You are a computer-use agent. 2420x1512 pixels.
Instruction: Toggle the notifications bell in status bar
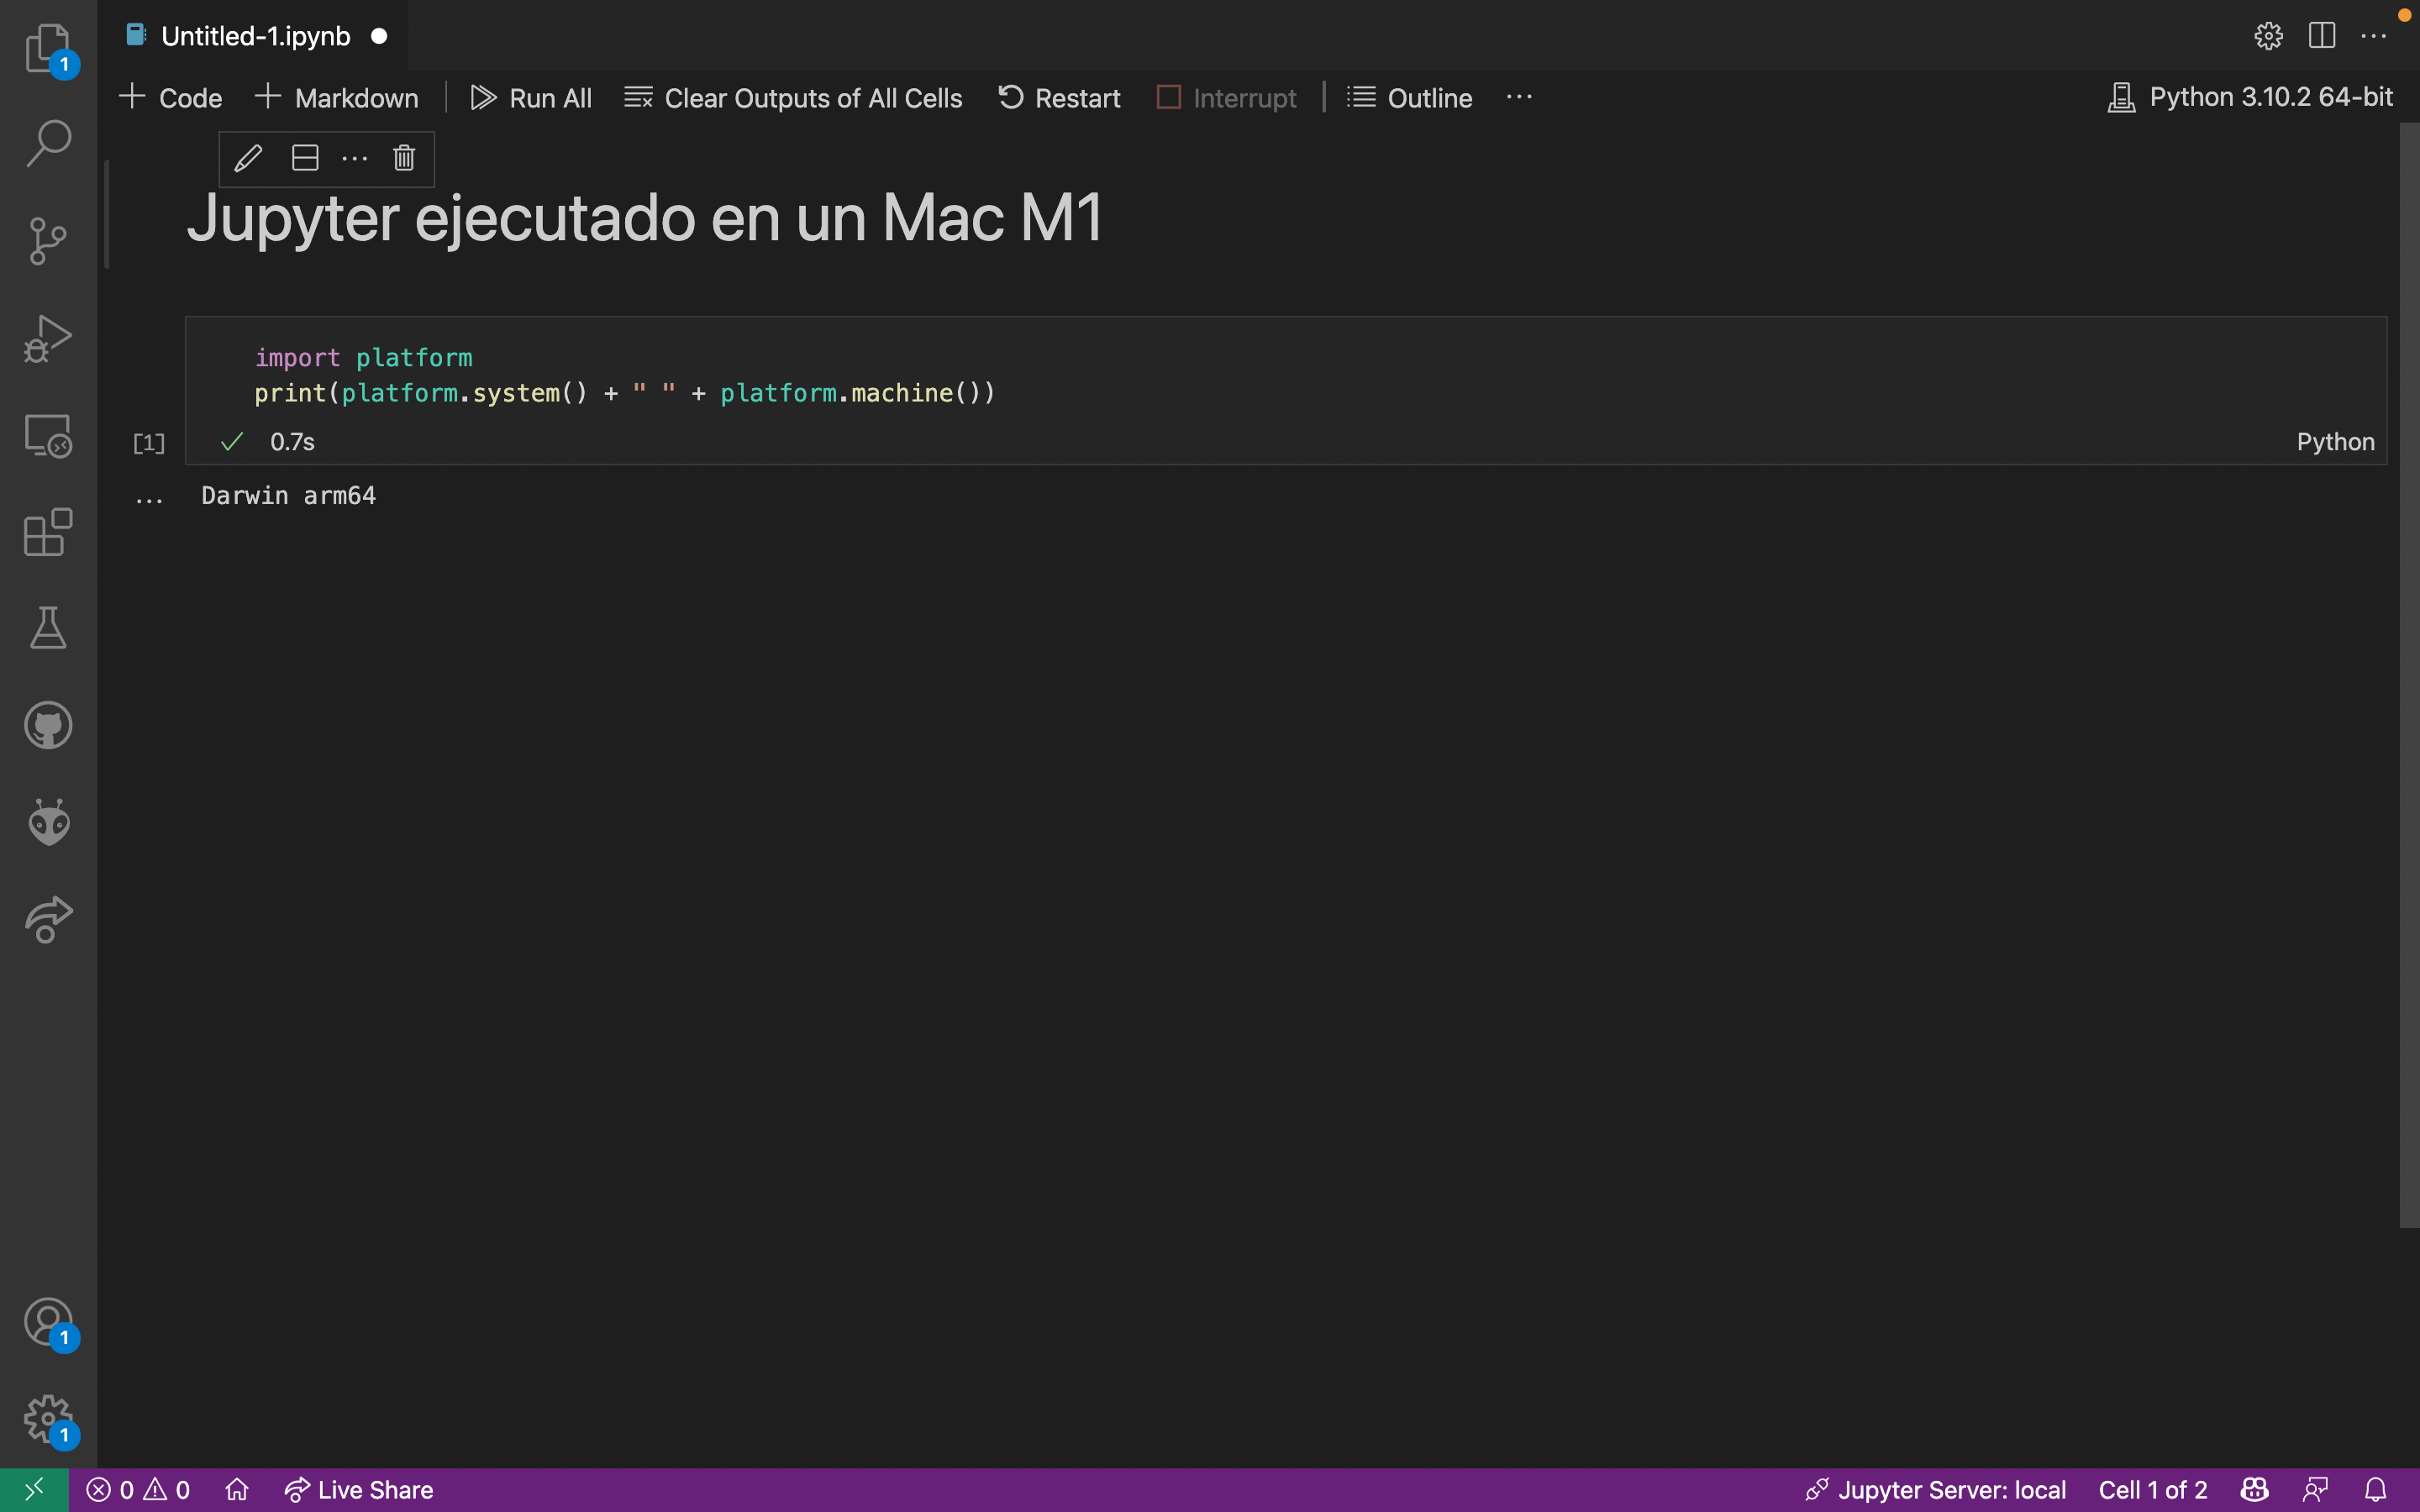(2375, 1490)
